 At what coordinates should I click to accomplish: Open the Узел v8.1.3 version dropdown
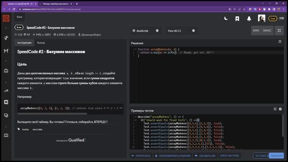coord(181,31)
